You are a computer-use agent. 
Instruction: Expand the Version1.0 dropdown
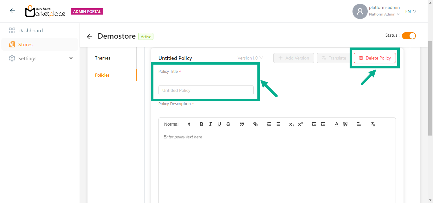tap(250, 58)
